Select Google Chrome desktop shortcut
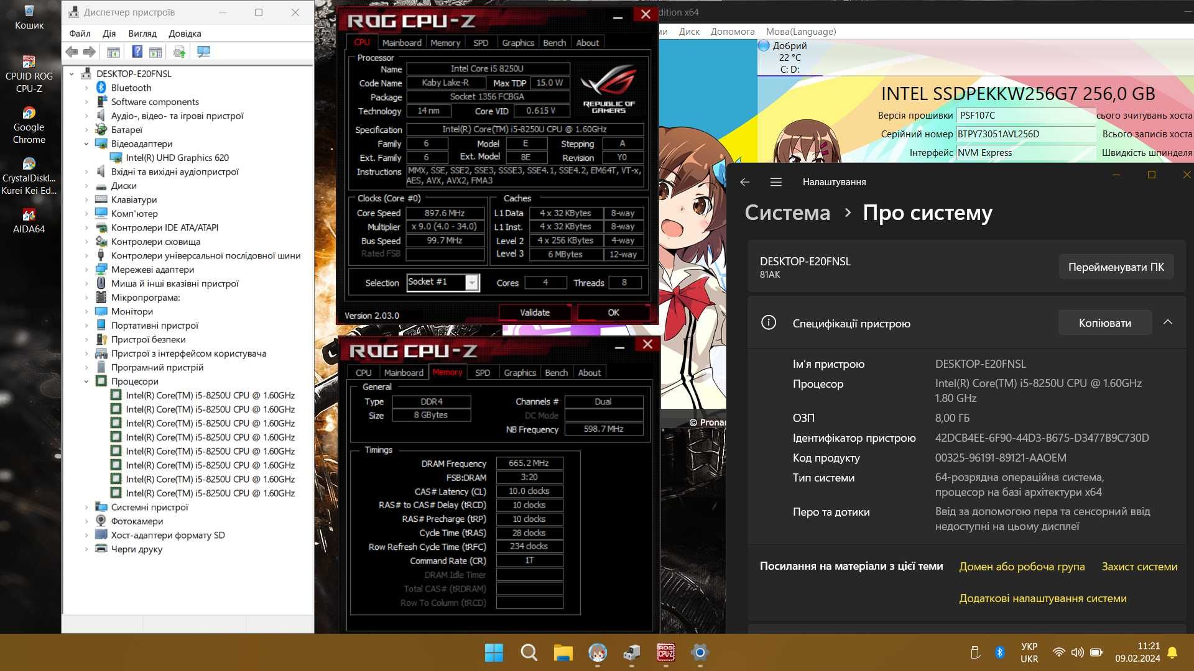 (29, 126)
